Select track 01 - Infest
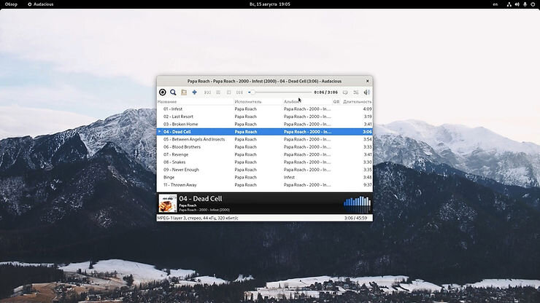Image resolution: width=540 pixels, height=303 pixels. pos(264,109)
